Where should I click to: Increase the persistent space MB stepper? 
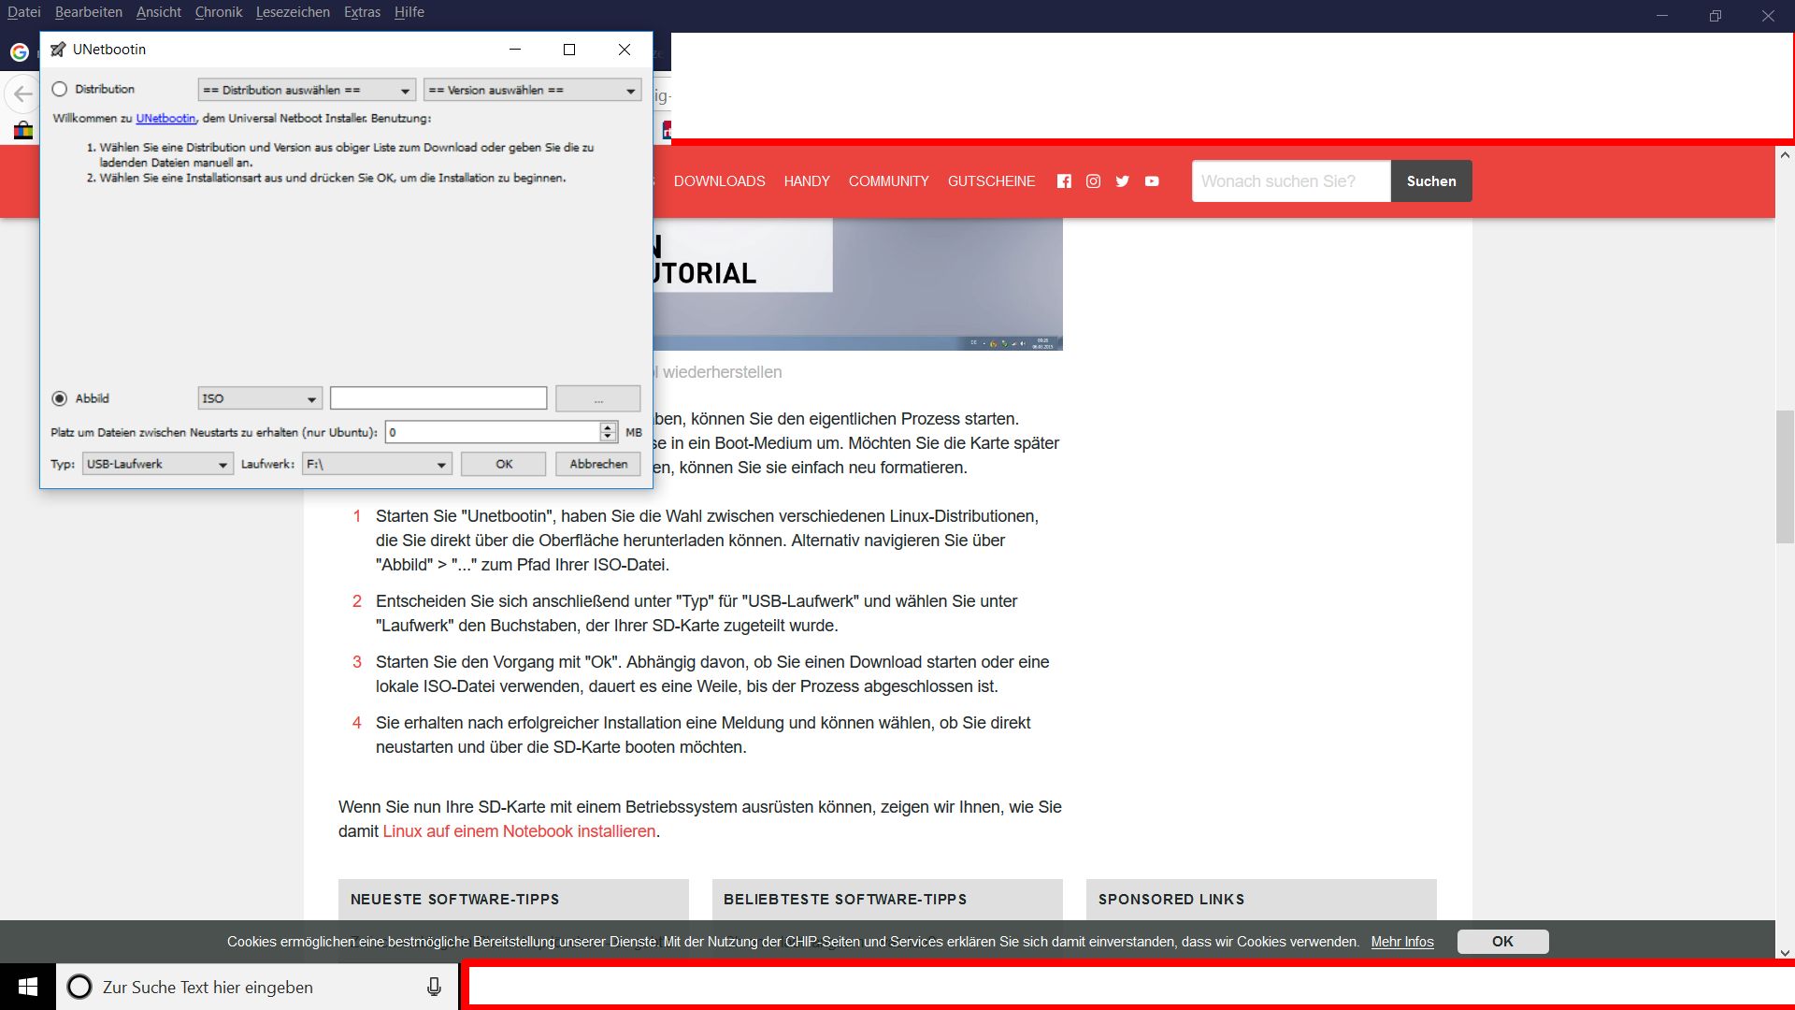pos(608,426)
